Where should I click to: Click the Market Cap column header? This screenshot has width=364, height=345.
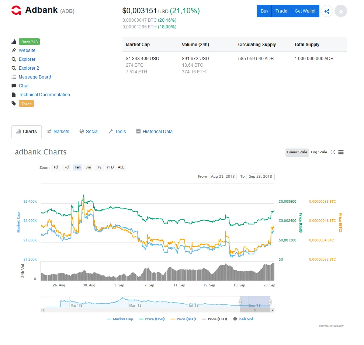coord(138,45)
